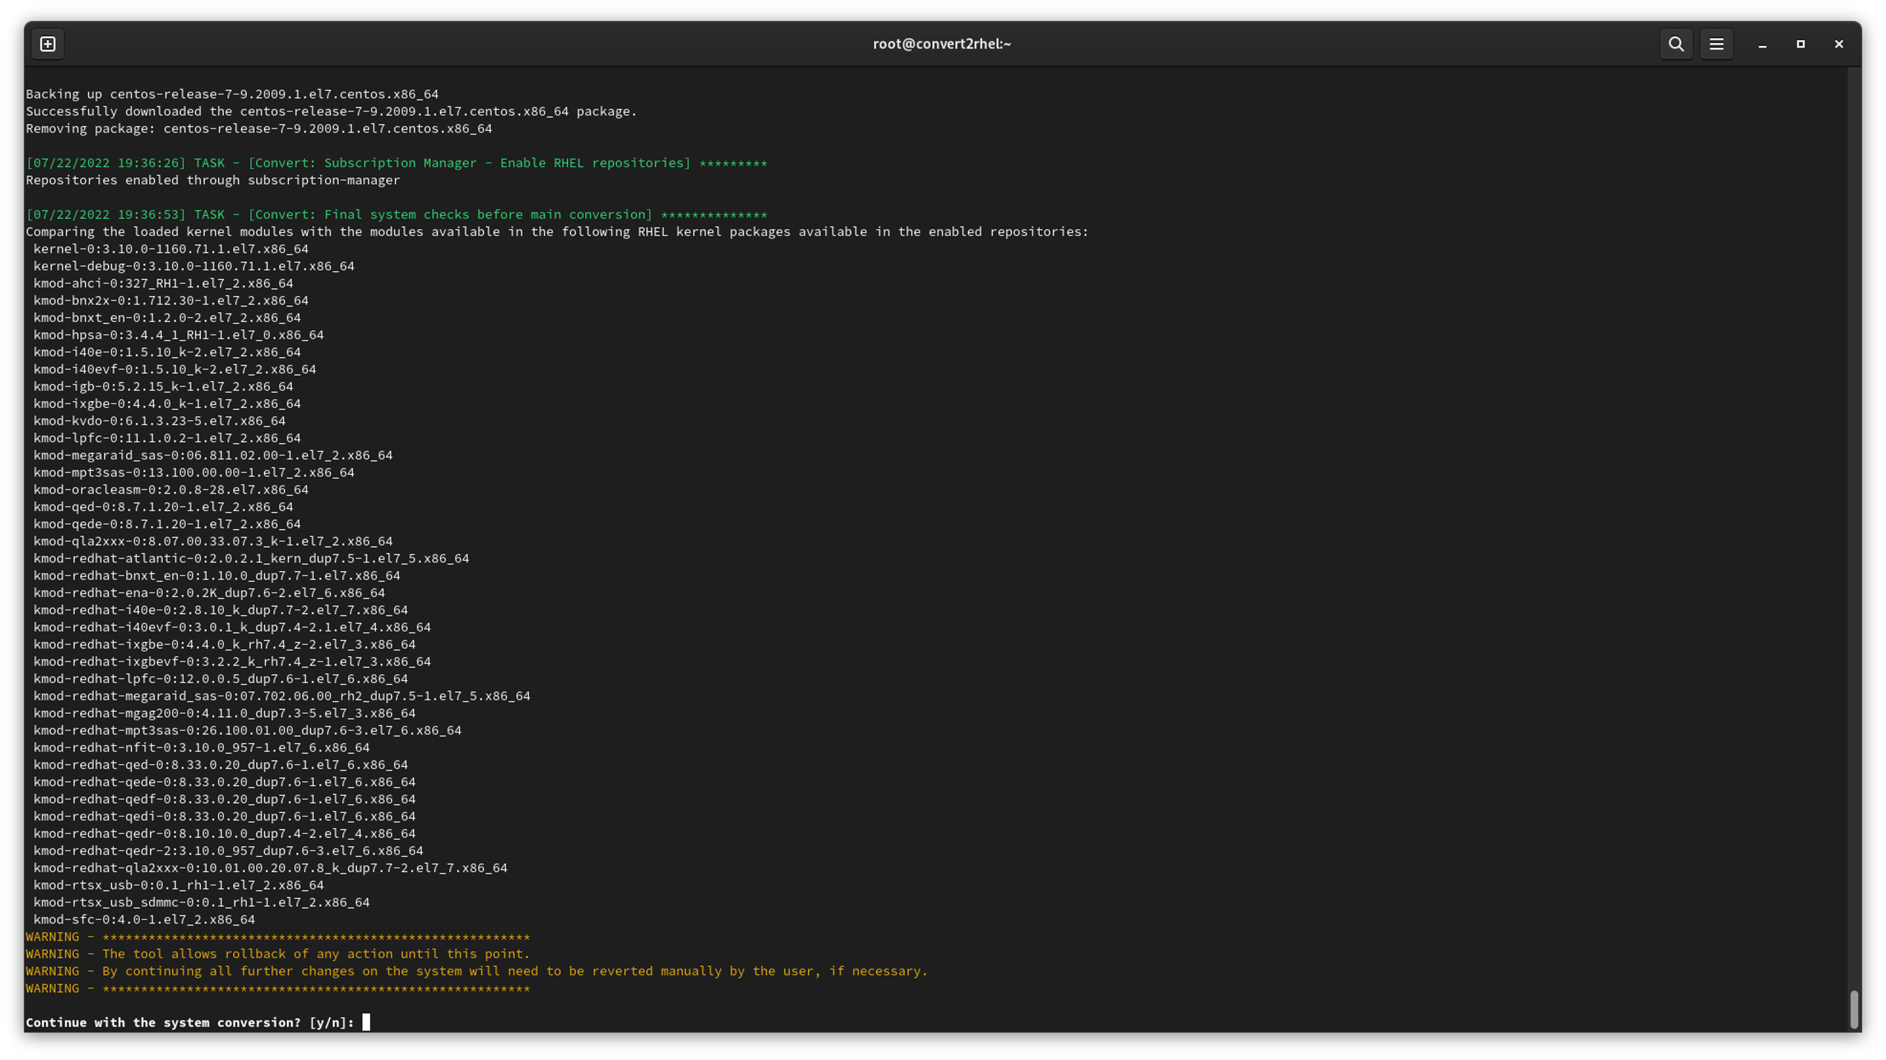Open the hamburger menu
This screenshot has height=1060, width=1886.
1717,44
